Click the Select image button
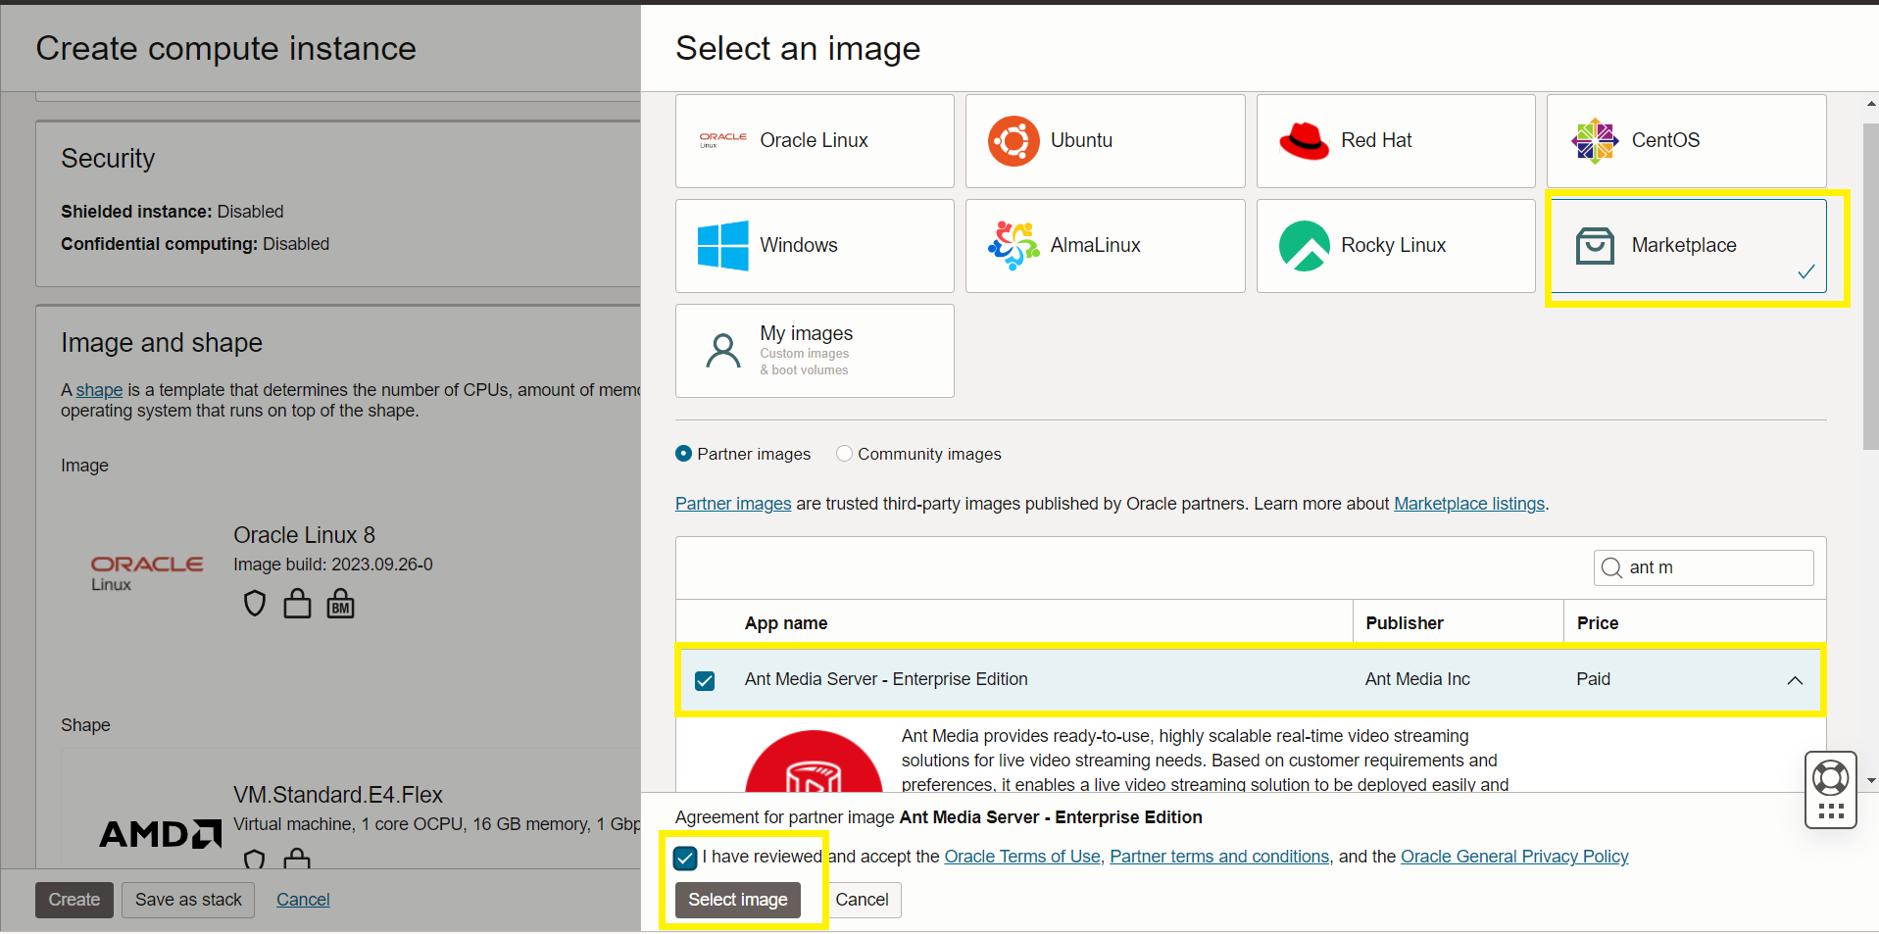The image size is (1879, 934). [x=738, y=900]
